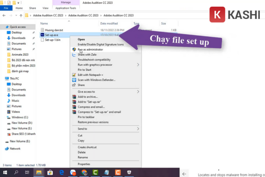Select Scan with Windows Defender
This screenshot has width=265, height=177.
coord(106,80)
